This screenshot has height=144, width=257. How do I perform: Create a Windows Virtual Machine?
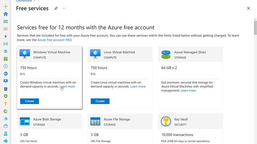29,101
